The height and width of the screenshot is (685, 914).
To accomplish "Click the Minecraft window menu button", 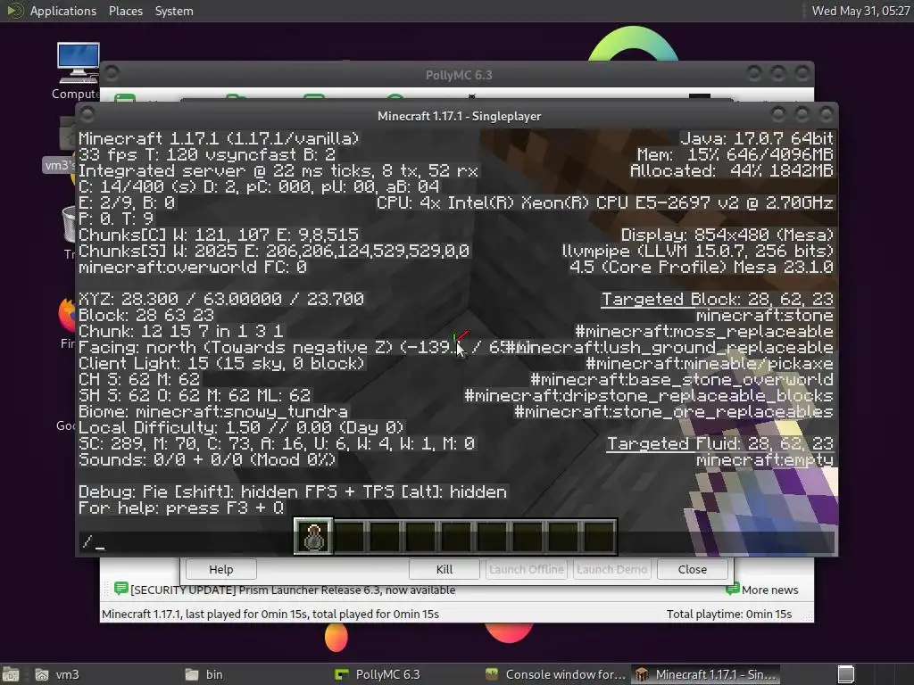I will click(x=87, y=114).
